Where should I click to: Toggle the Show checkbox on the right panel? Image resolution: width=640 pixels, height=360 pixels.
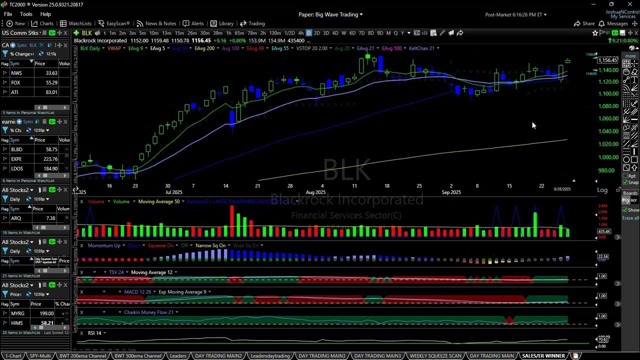pyautogui.click(x=625, y=209)
